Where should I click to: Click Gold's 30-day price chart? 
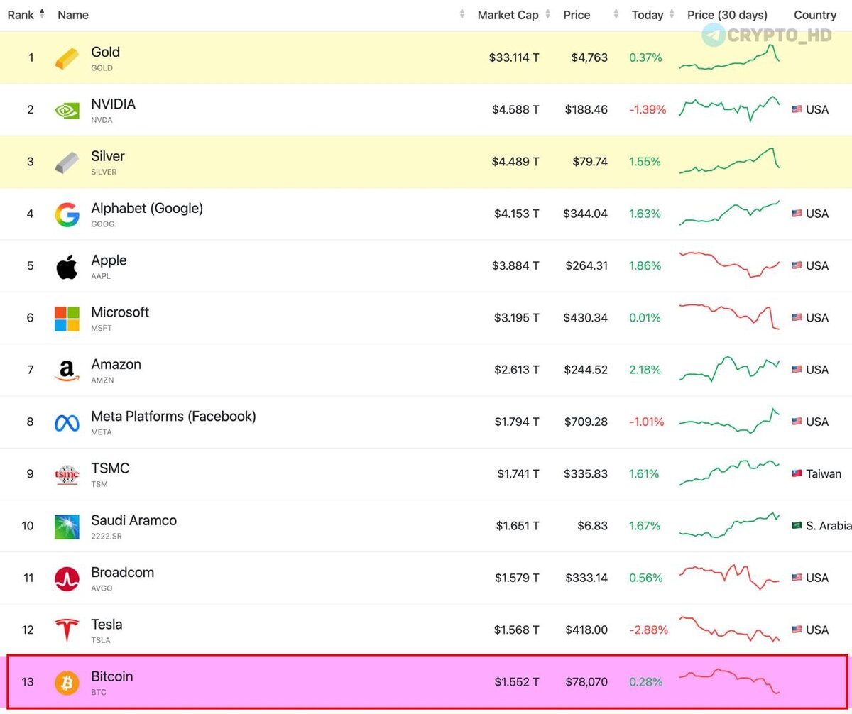729,57
